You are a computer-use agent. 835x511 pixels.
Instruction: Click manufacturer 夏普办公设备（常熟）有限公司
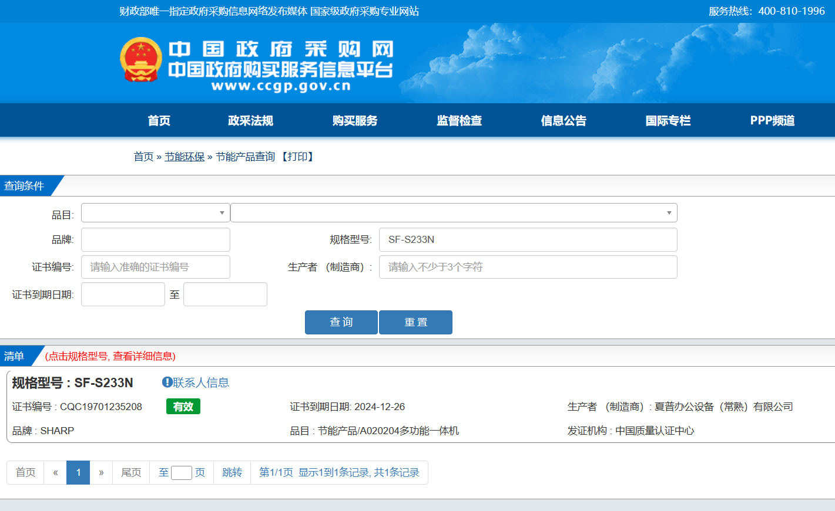(x=724, y=407)
